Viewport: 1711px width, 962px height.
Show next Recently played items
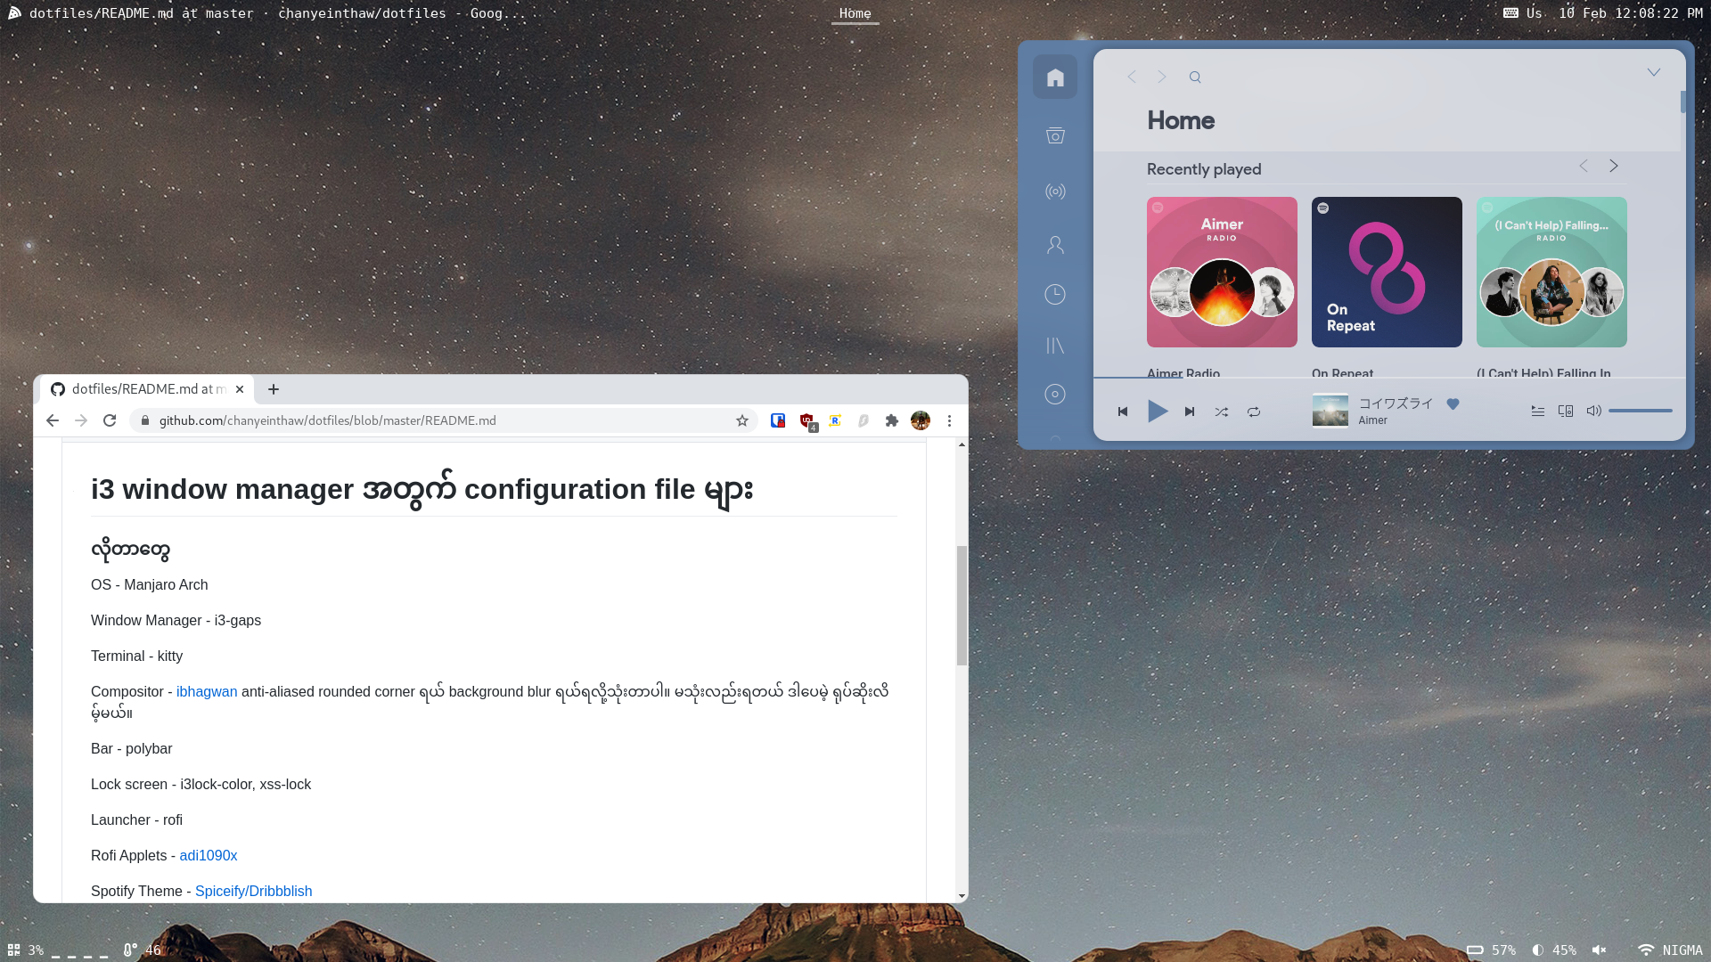coord(1614,166)
